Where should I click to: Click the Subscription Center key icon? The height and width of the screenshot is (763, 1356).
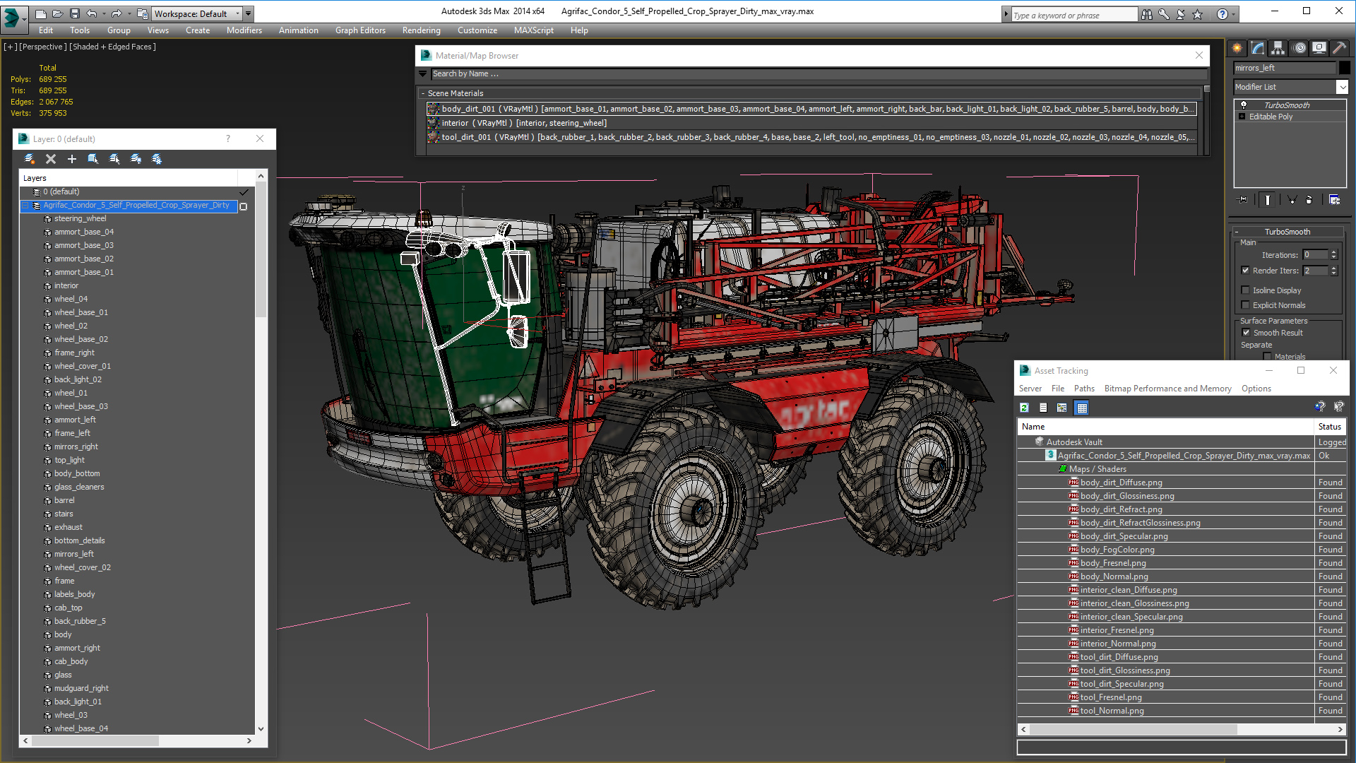pyautogui.click(x=1163, y=14)
